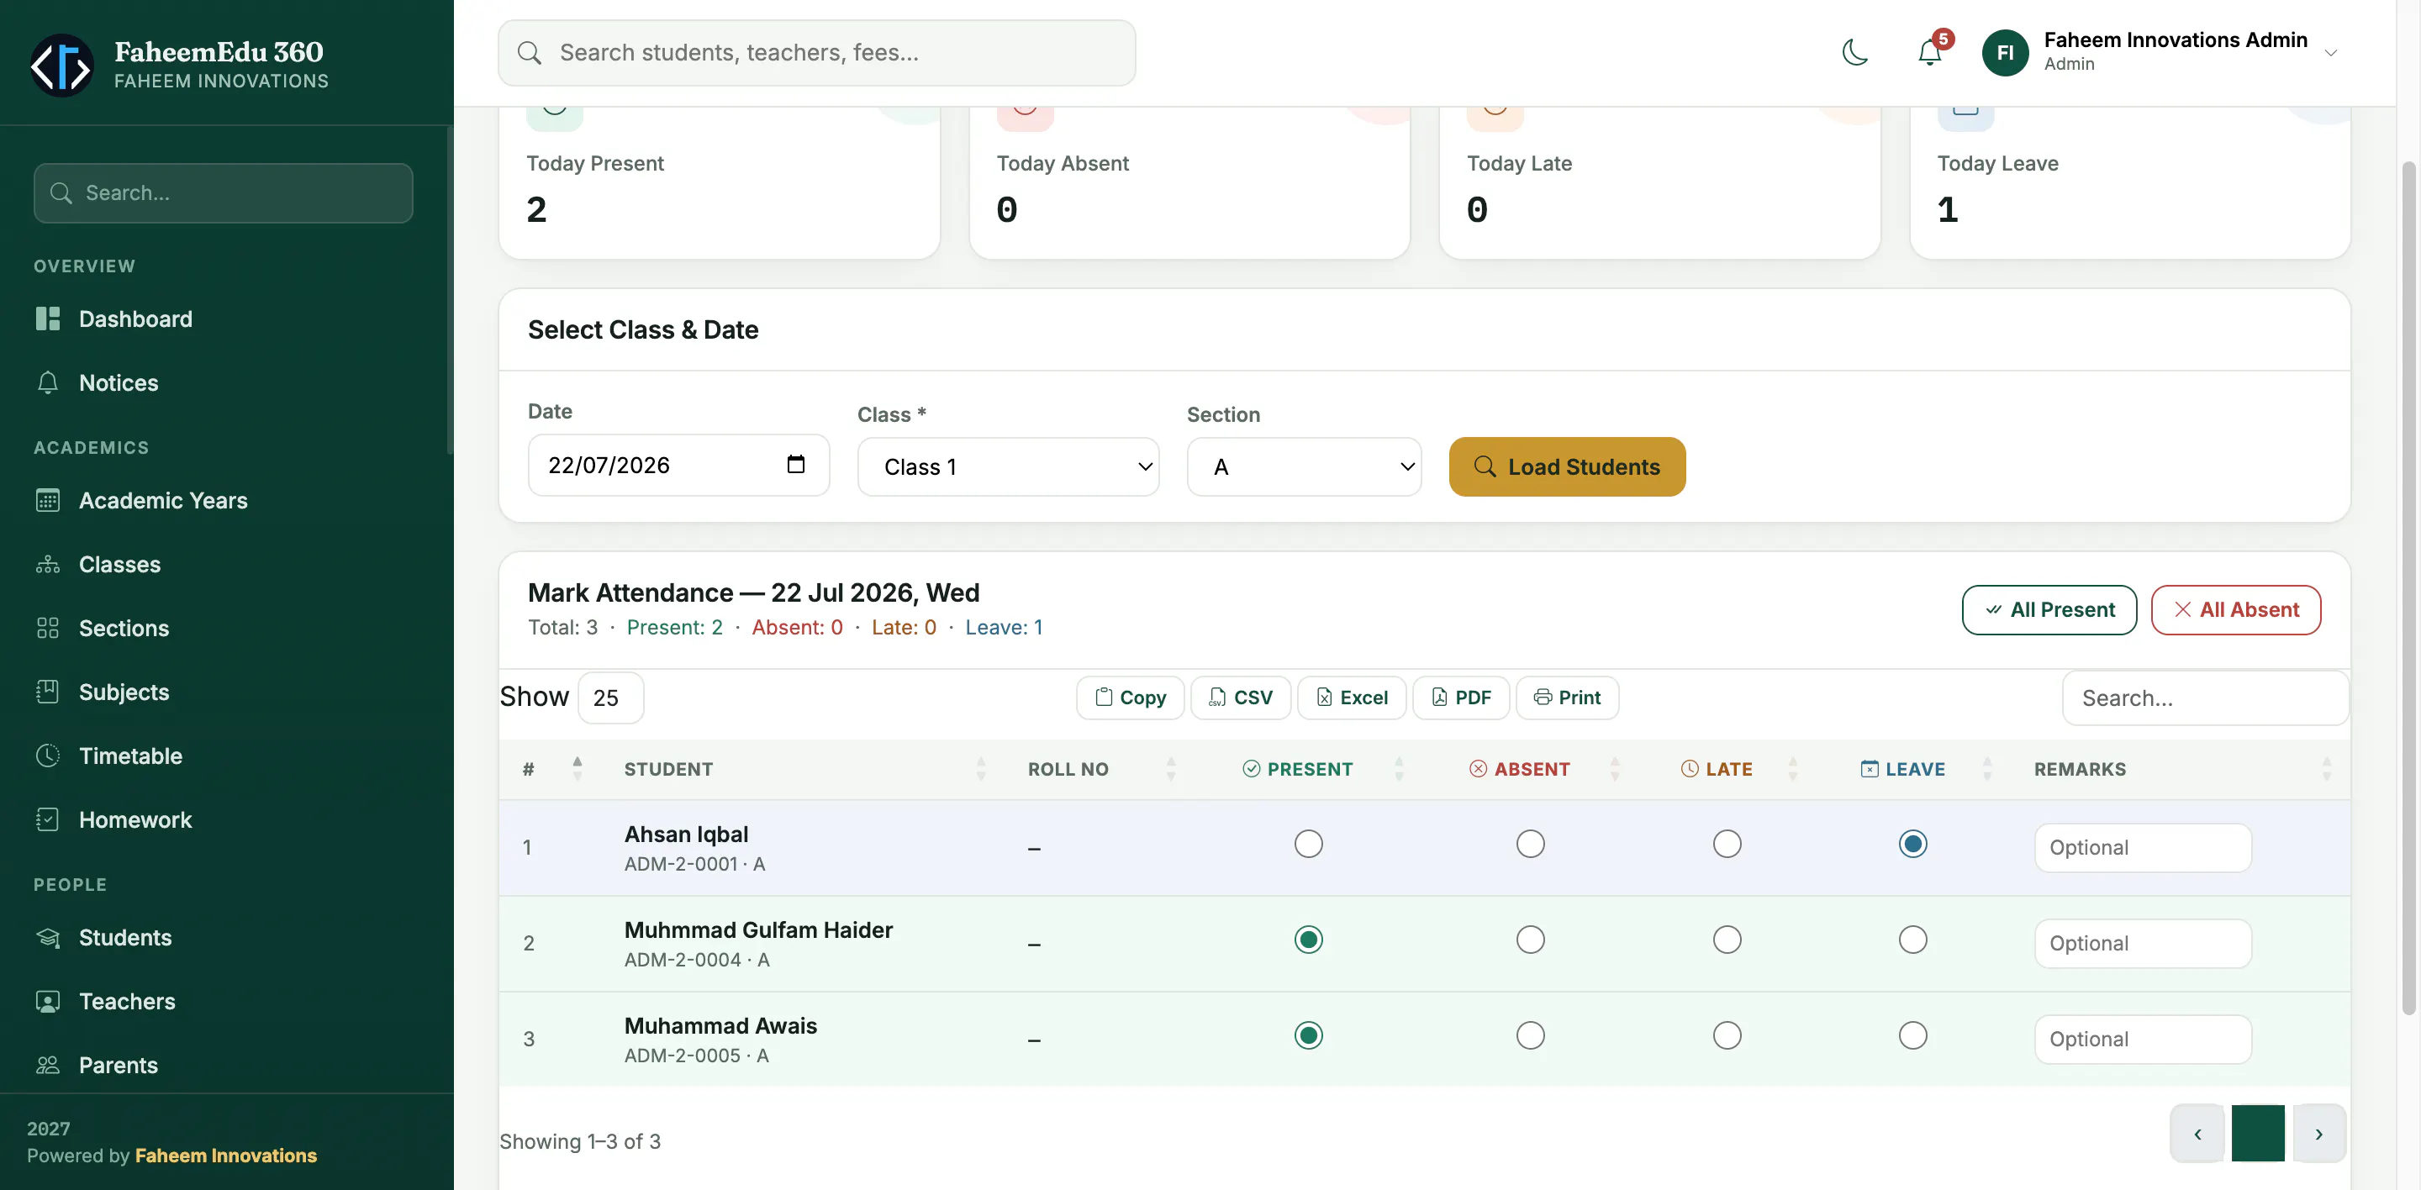
Task: Export table as CSV
Action: 1241,697
